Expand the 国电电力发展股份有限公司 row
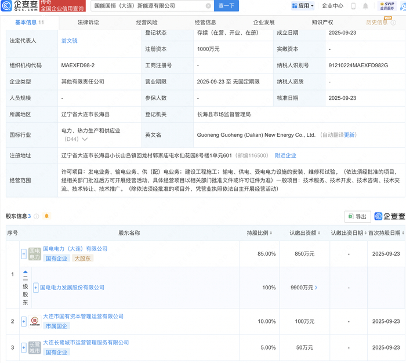The width and height of the screenshot is (406, 363). pos(36,288)
